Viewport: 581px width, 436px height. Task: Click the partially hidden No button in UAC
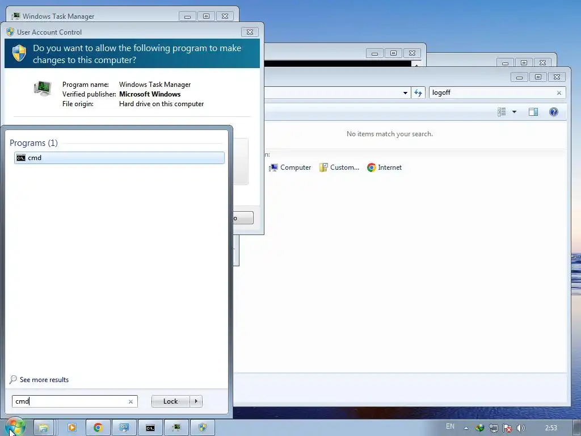point(243,217)
